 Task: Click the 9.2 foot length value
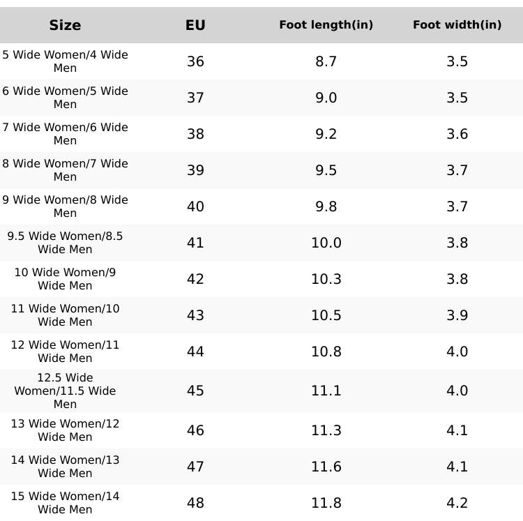326,134
